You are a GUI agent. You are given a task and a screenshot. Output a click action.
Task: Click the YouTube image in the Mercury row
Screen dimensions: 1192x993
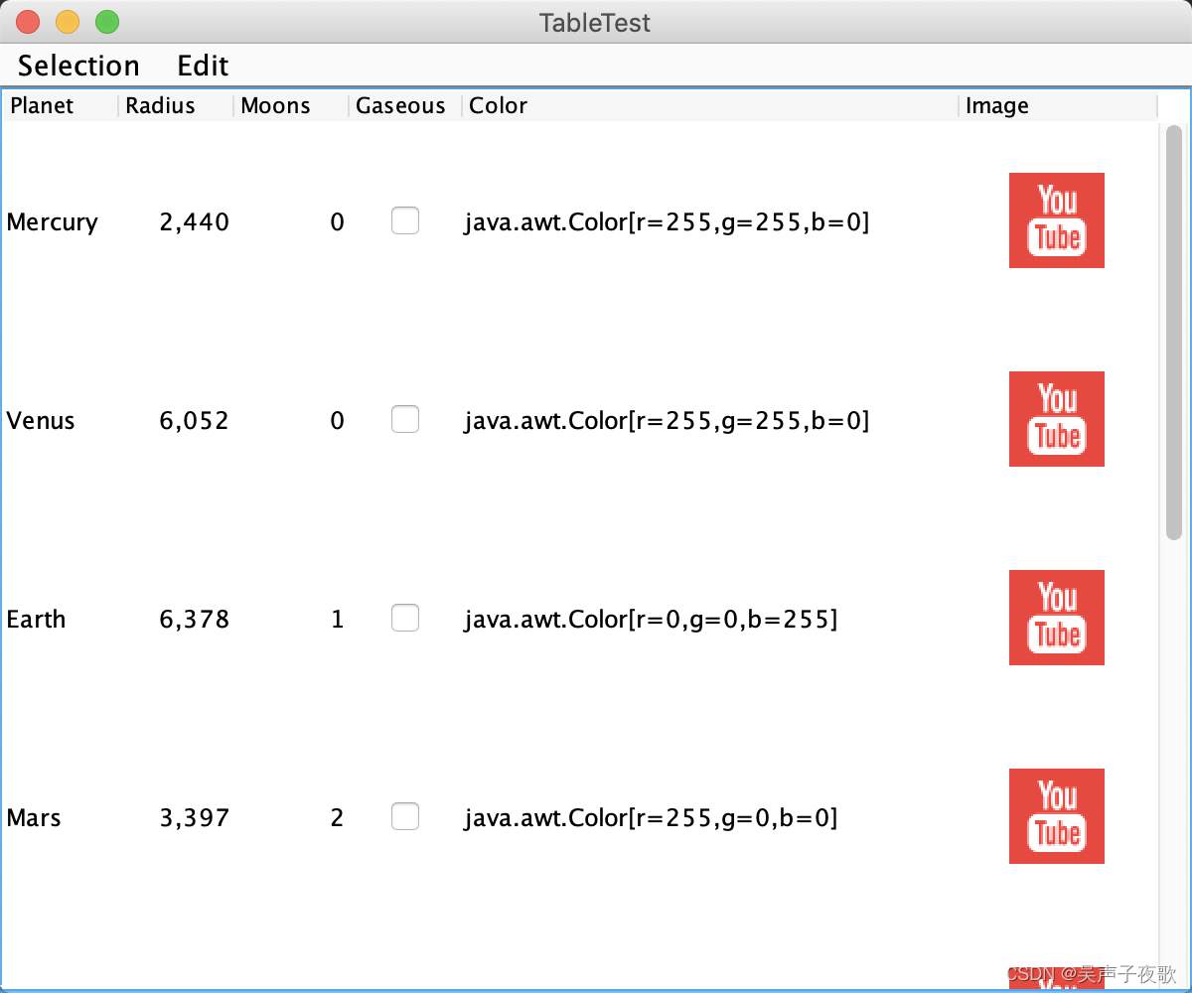click(1057, 220)
